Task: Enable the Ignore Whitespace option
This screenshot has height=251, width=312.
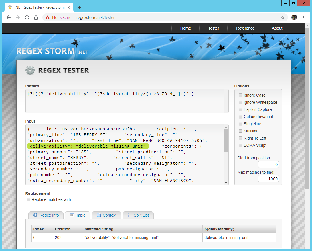Action: (240, 102)
